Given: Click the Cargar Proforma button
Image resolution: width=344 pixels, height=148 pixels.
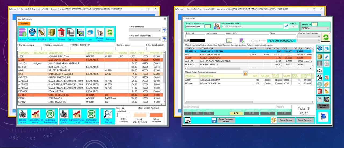Looking at the screenshot, I should [x=305, y=120].
